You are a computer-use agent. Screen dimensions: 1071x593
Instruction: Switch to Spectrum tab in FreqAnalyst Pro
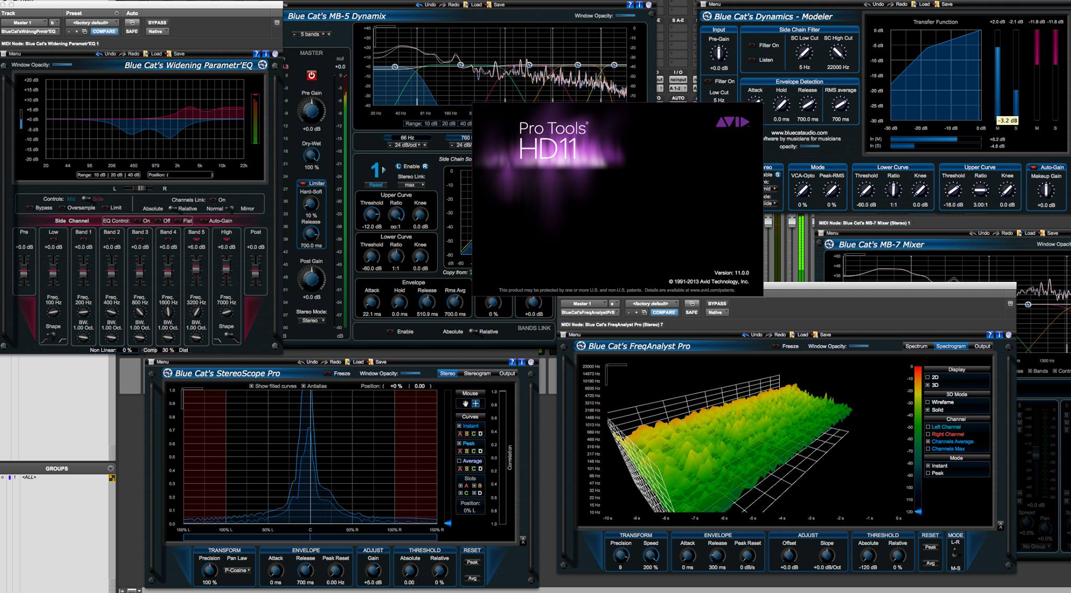pos(916,346)
